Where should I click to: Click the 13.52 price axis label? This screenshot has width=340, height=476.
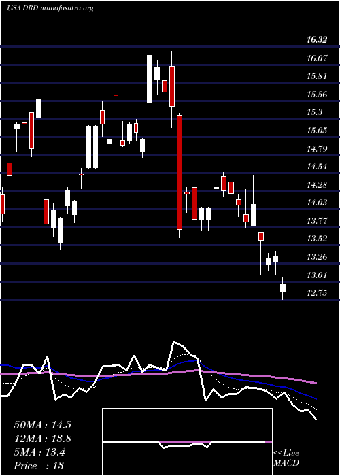pos(318,239)
